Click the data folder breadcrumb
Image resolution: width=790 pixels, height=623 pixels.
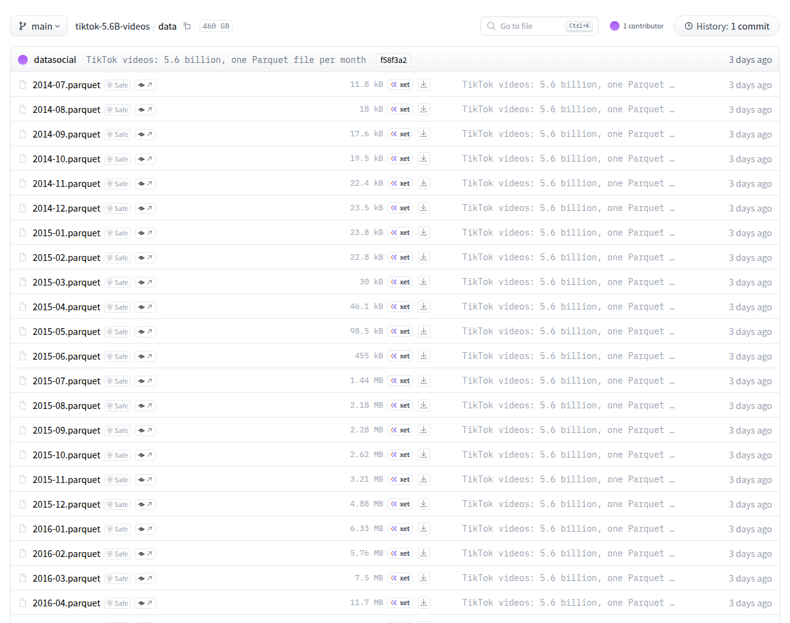click(x=167, y=26)
